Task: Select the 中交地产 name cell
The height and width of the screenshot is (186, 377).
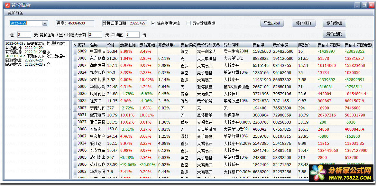Action: pos(97,136)
